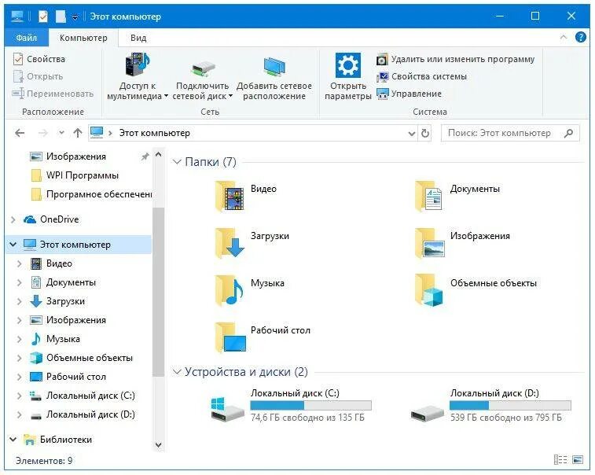595x475 pixels.
Task: Select Локальный диск (C:) drive in main pane
Action: (x=291, y=406)
